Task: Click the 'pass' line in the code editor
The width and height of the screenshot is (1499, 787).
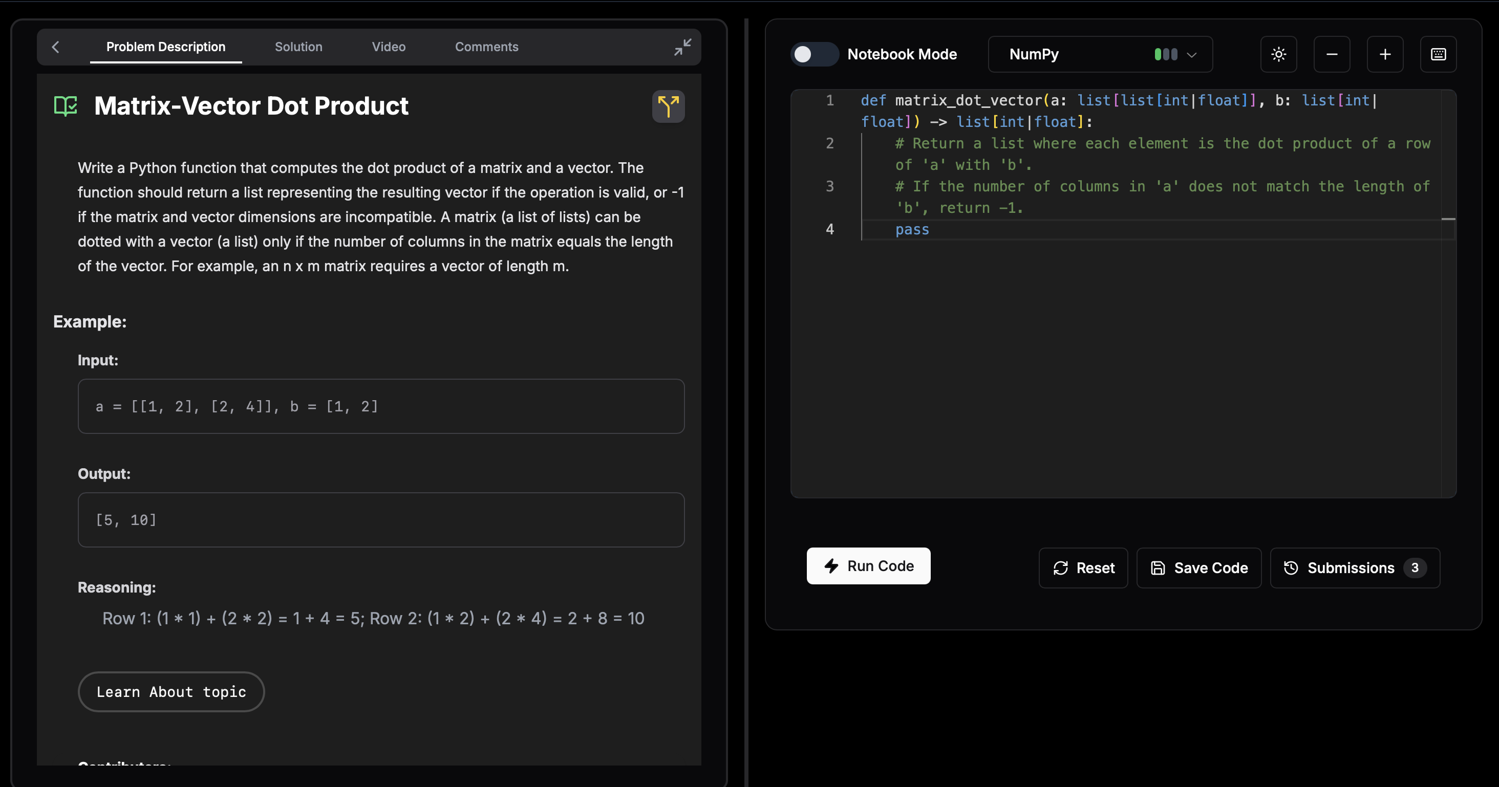Action: [x=912, y=230]
